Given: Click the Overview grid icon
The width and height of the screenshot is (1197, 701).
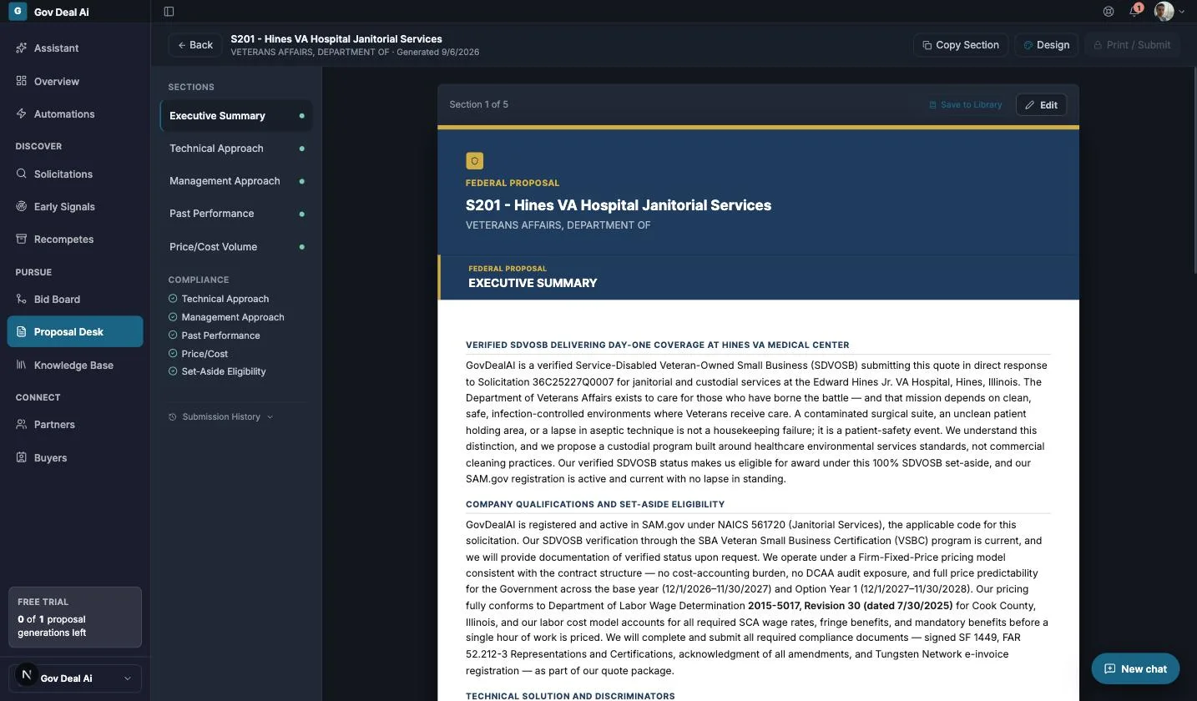Looking at the screenshot, I should pos(22,82).
